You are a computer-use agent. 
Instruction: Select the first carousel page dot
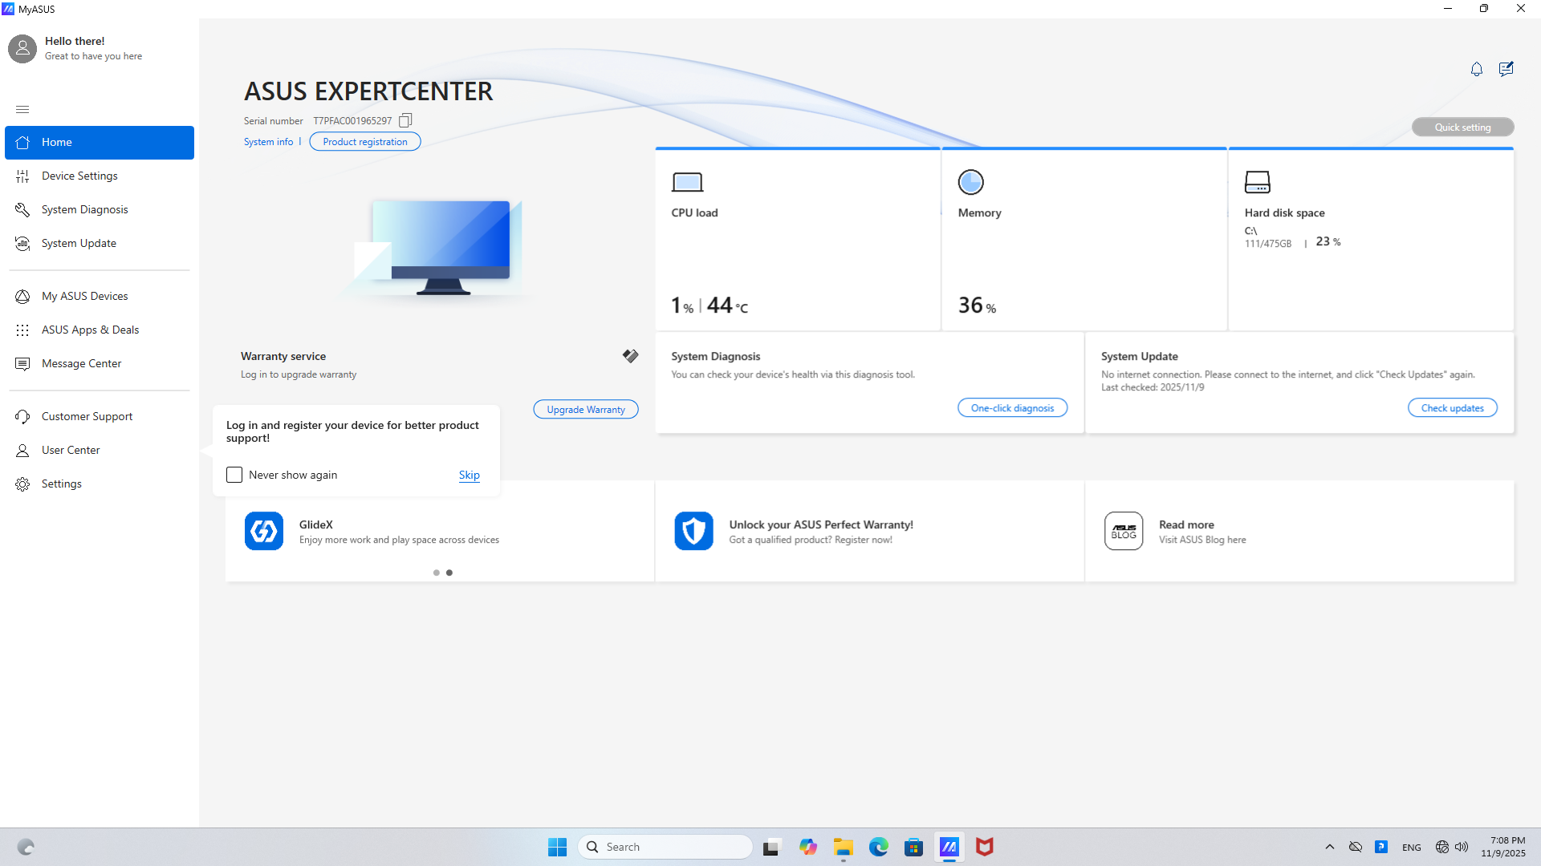click(x=436, y=573)
